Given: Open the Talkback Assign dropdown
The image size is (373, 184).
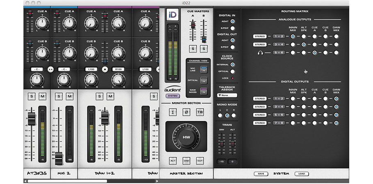Looking at the screenshot, I should point(227,95).
